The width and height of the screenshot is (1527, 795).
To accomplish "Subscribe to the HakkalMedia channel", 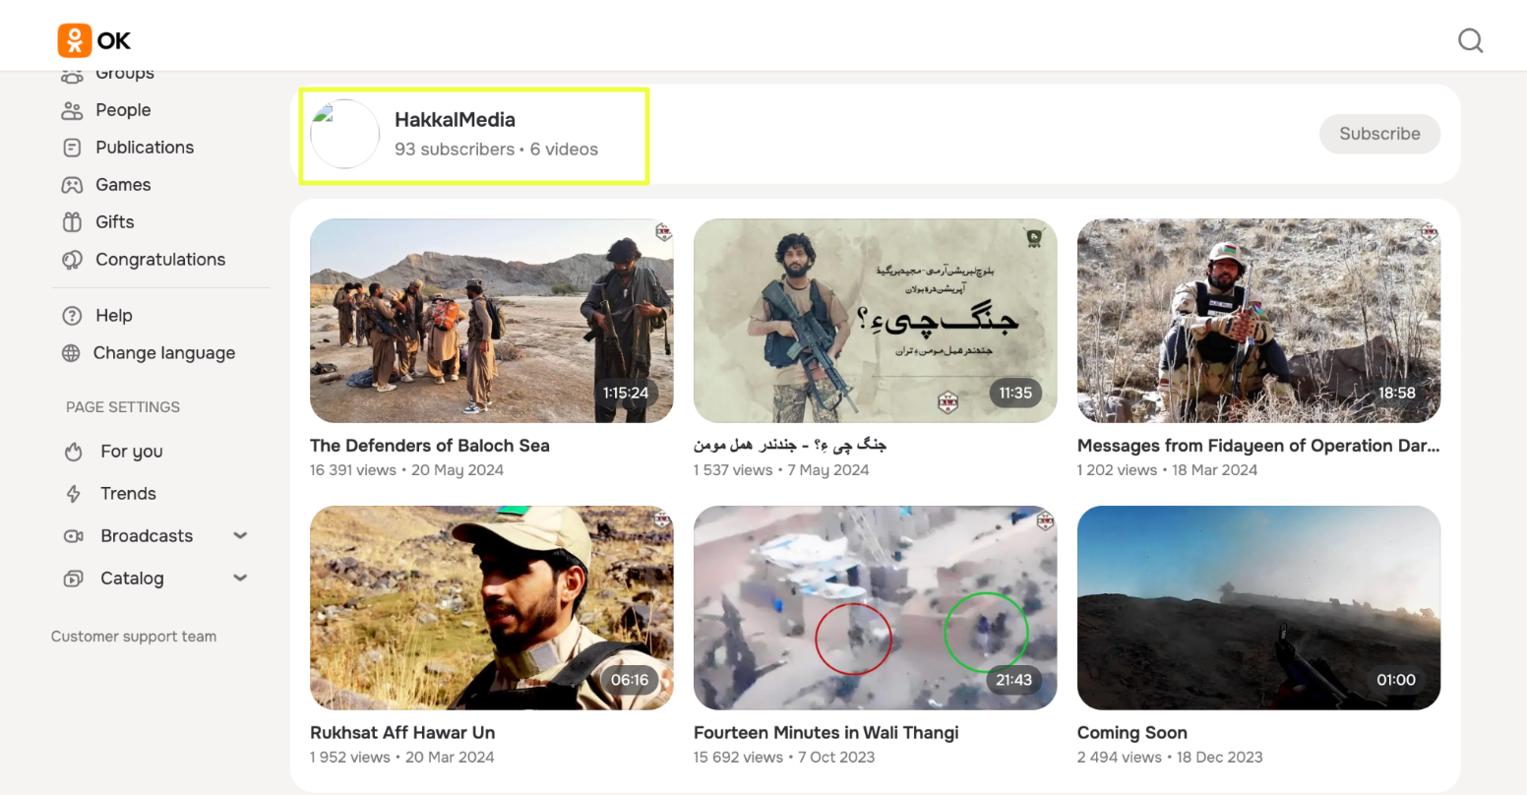I will coord(1378,134).
